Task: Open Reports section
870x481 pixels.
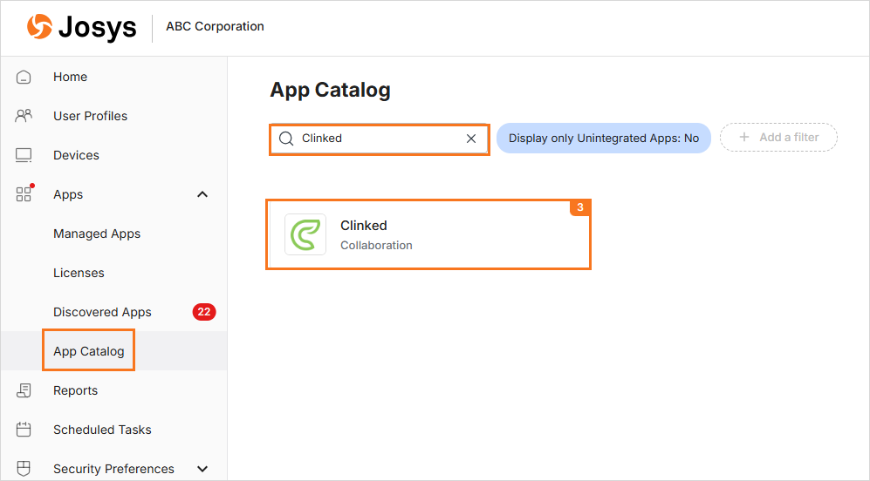Action: (x=75, y=390)
